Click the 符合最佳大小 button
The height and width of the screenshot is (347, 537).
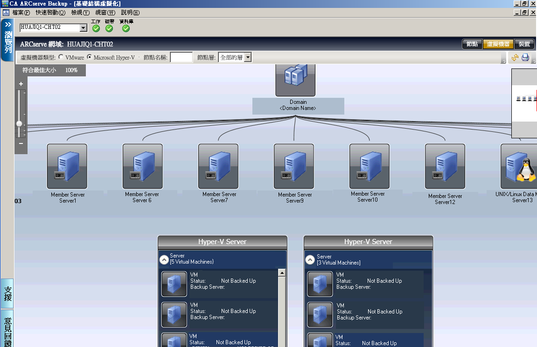tap(39, 70)
